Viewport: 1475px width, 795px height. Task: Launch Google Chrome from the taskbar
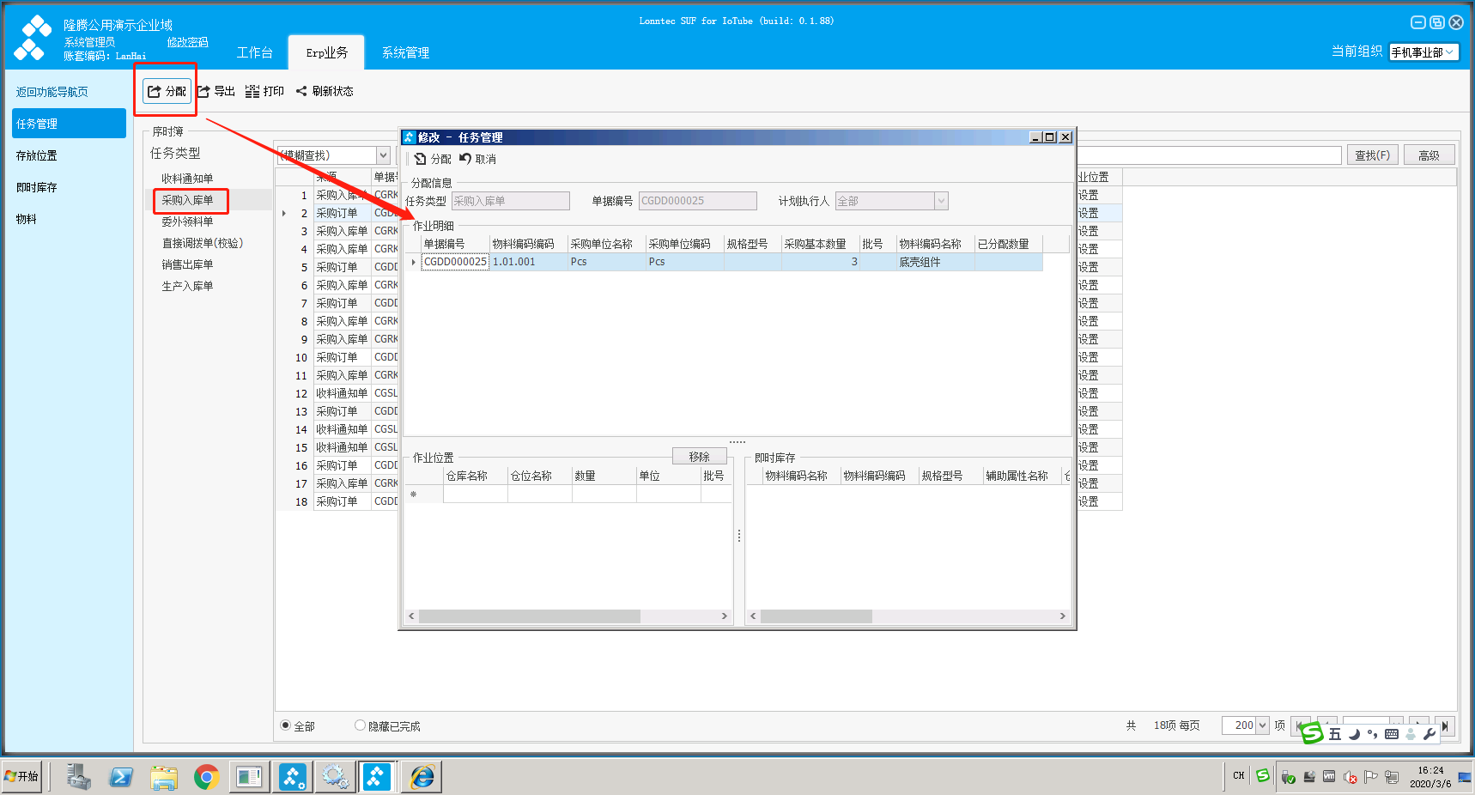[x=206, y=777]
